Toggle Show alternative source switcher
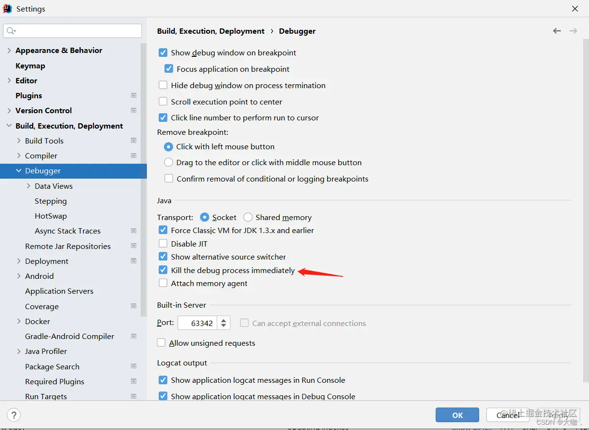The width and height of the screenshot is (589, 430). tap(163, 257)
